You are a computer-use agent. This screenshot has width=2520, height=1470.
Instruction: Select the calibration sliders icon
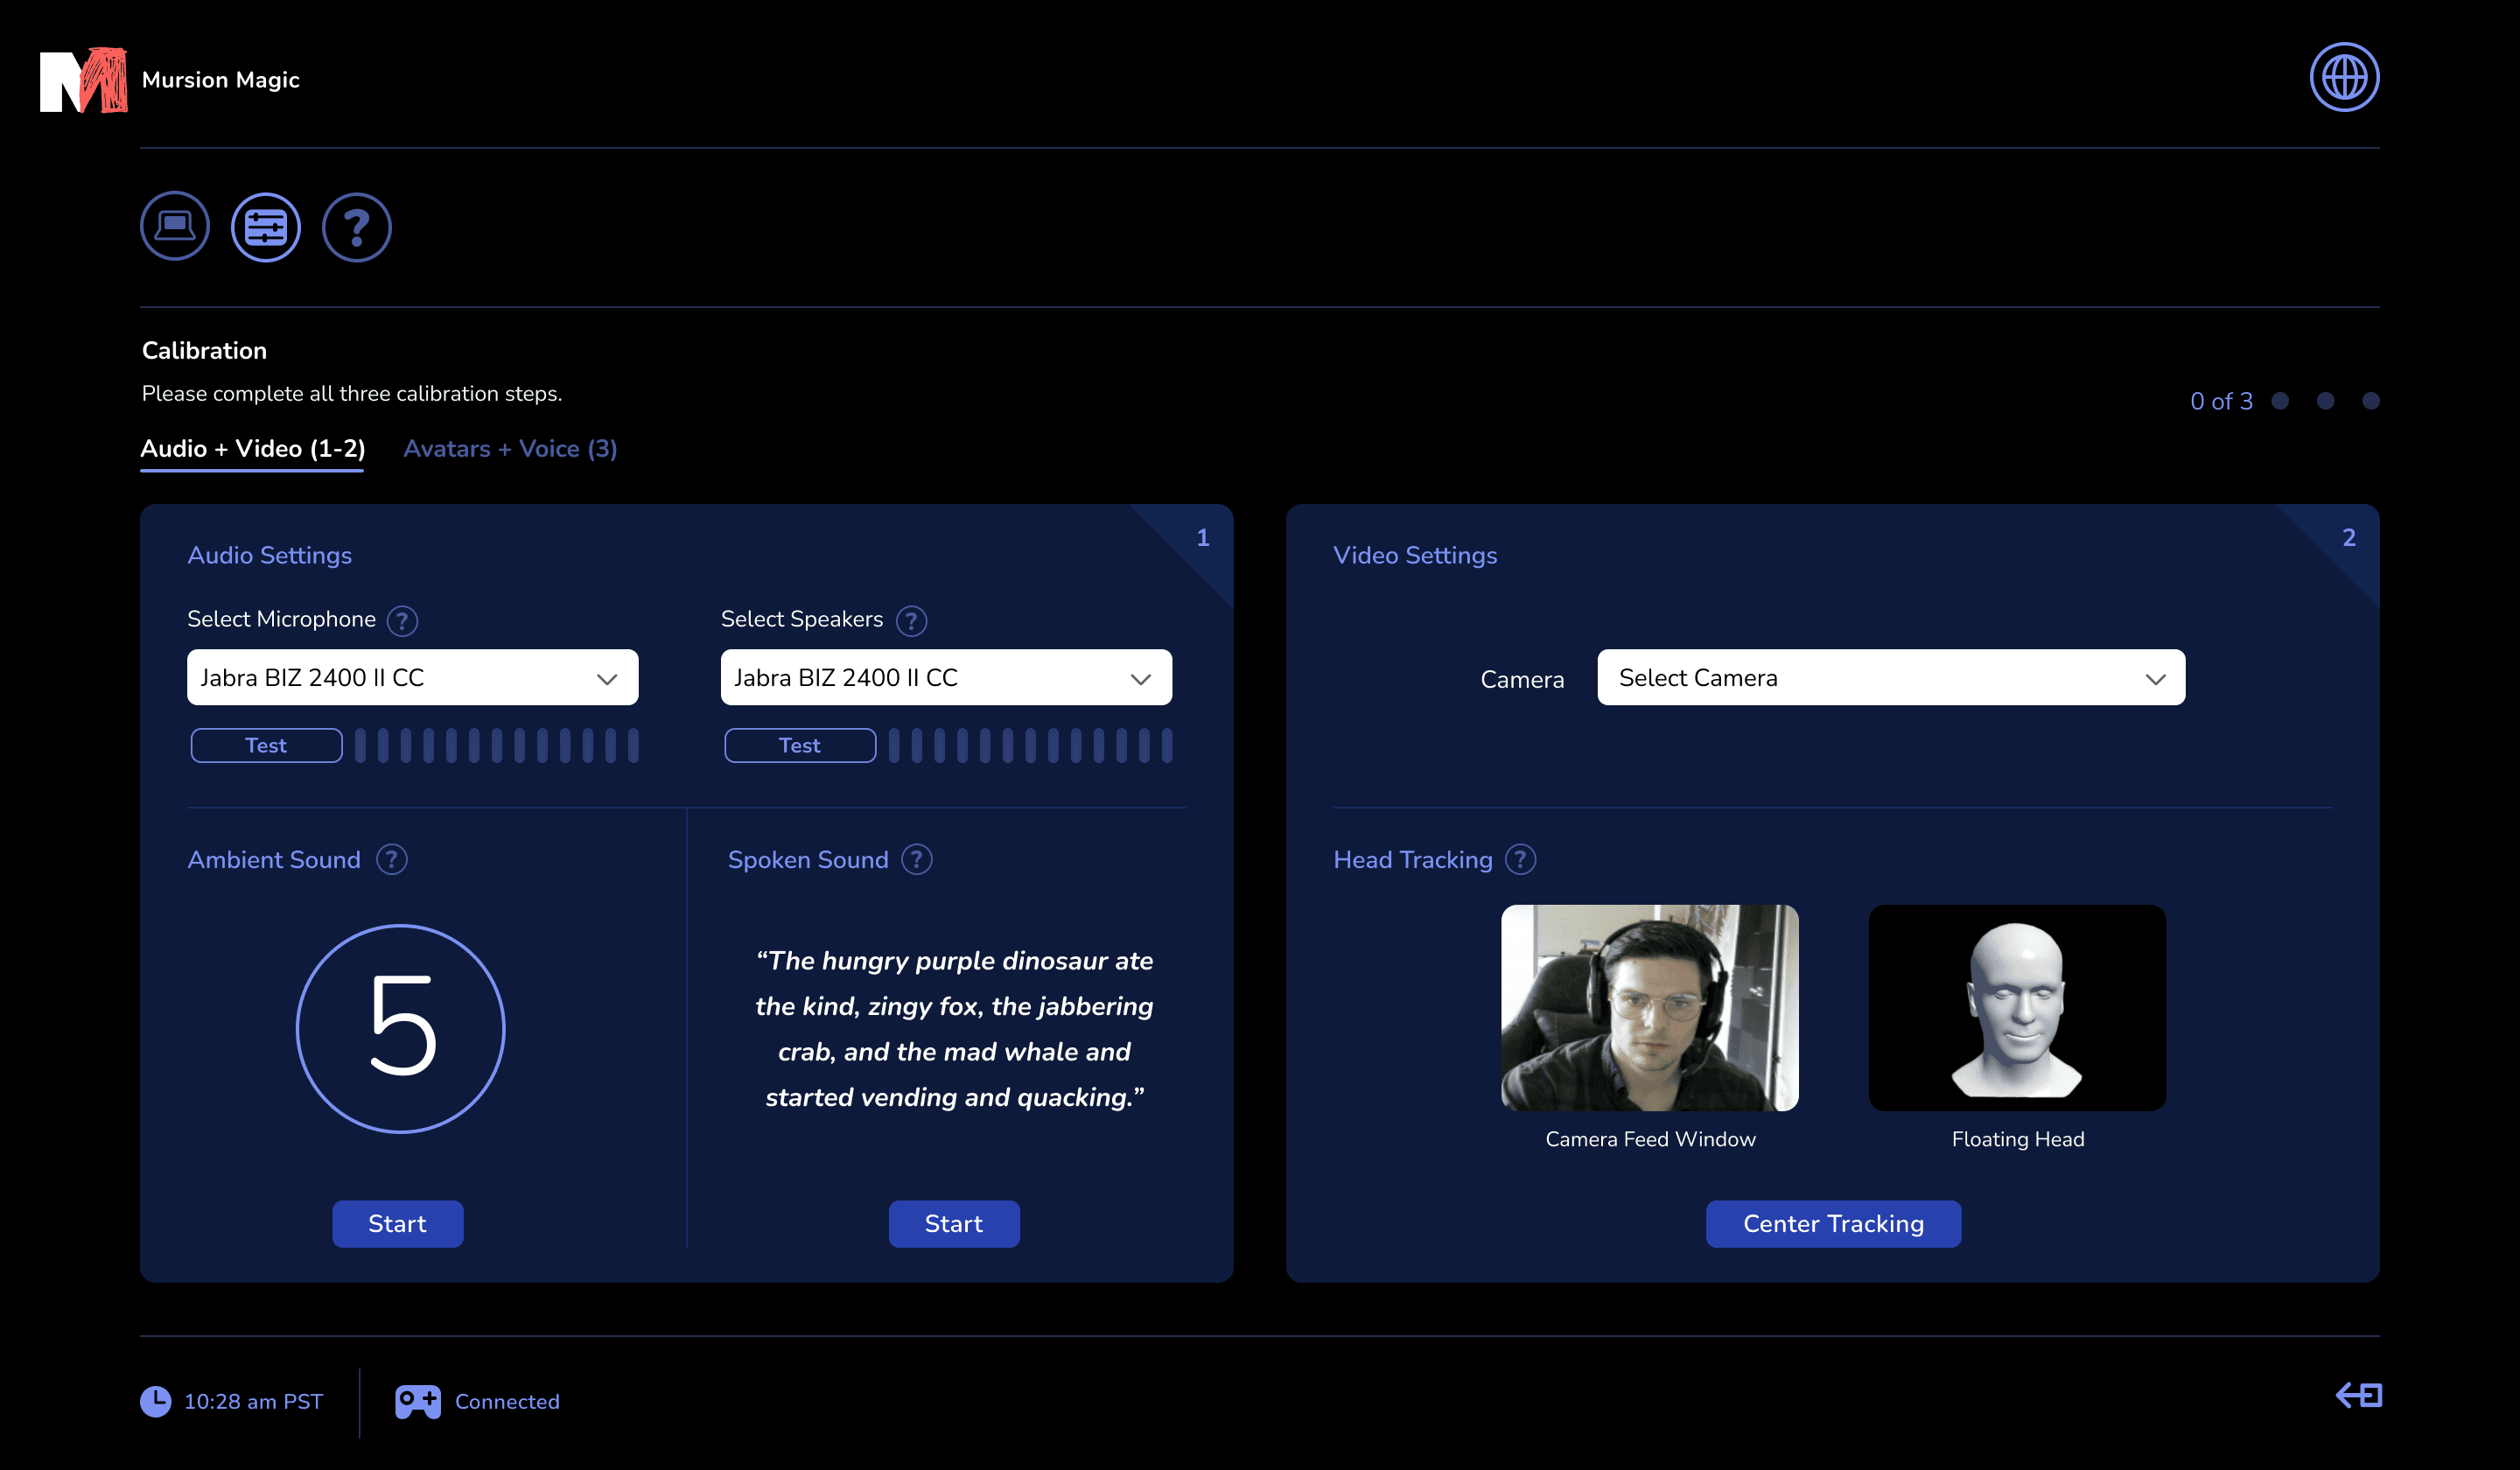point(266,227)
